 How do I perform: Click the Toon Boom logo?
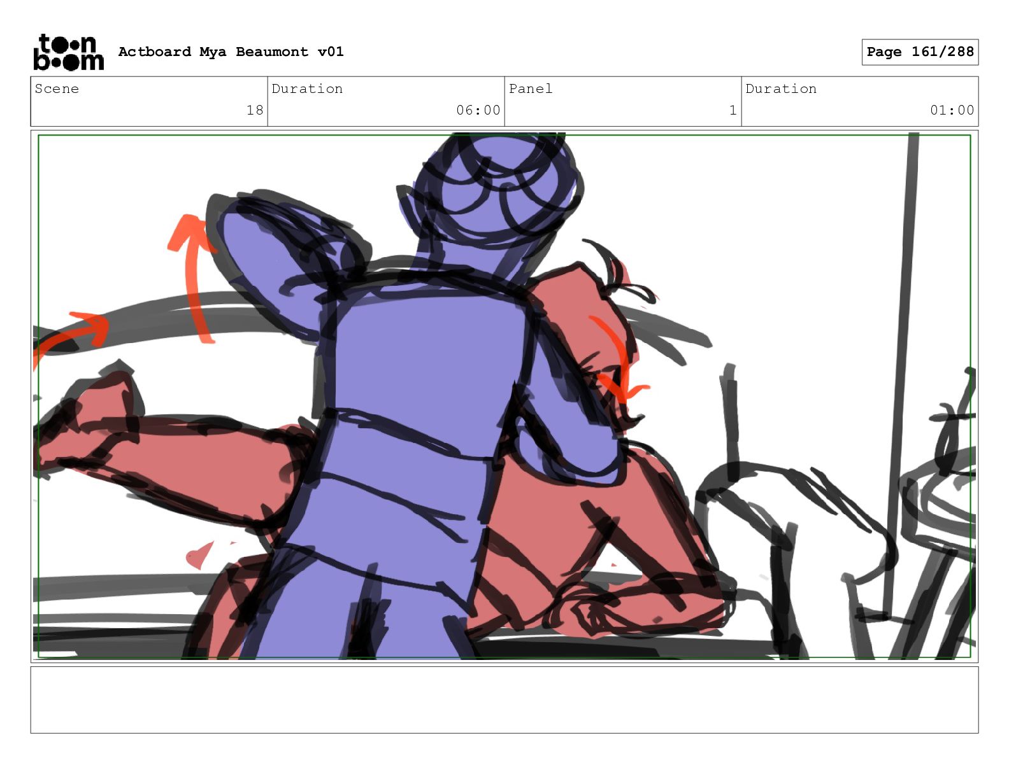click(x=68, y=52)
